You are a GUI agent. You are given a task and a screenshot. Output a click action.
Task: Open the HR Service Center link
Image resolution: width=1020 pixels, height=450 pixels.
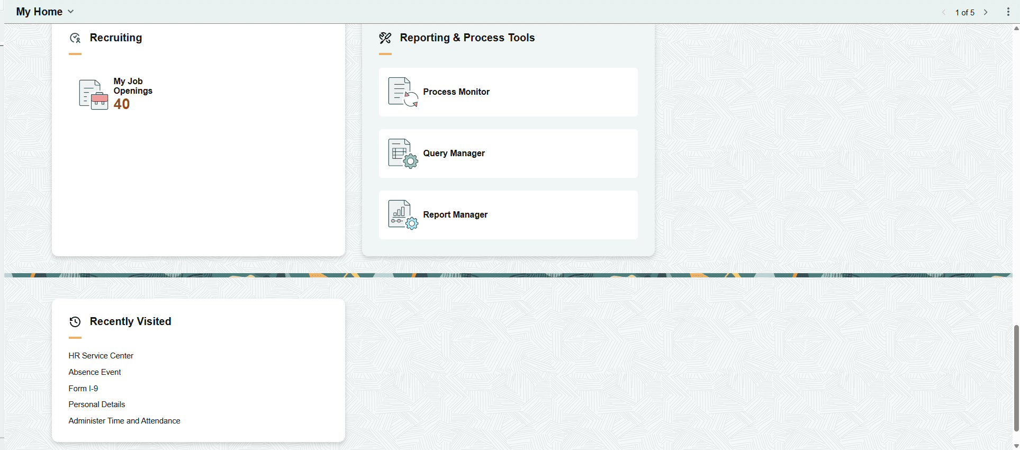point(101,356)
